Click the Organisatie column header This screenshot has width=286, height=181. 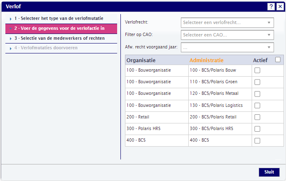tap(141, 60)
